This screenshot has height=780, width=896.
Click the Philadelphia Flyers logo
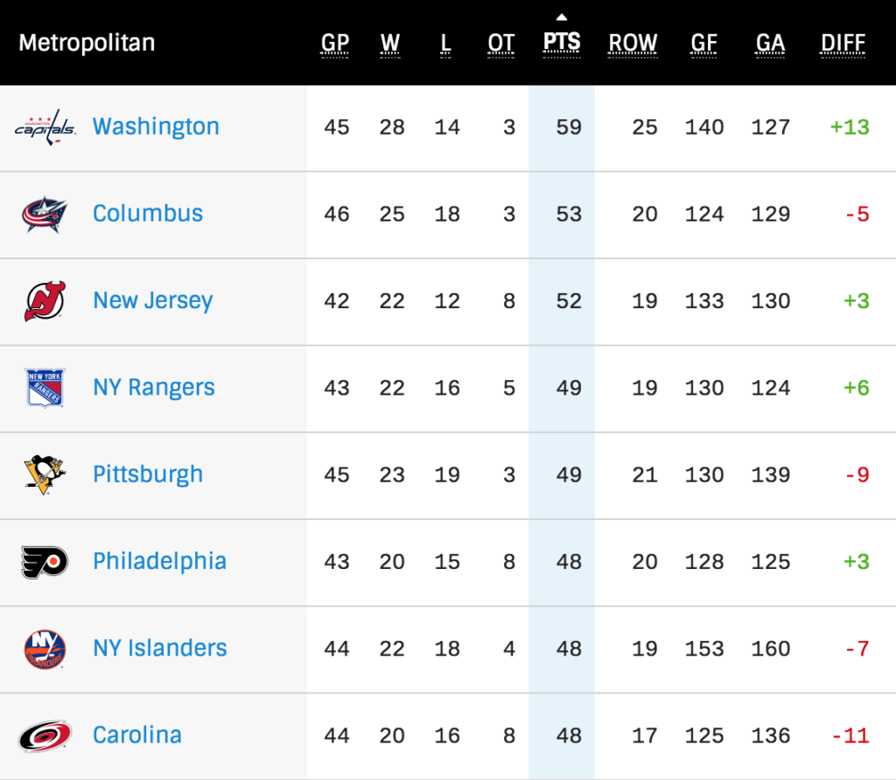(45, 561)
